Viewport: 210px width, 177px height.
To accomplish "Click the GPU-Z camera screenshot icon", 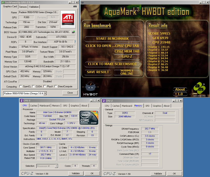I will tap(75, 6).
